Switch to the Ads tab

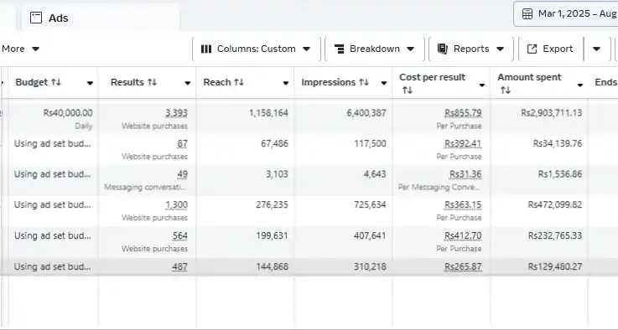pyautogui.click(x=101, y=18)
